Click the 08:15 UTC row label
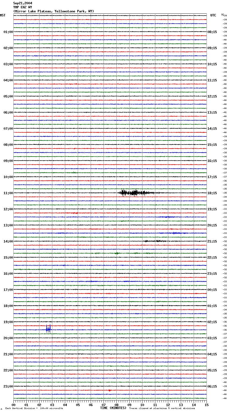The height and width of the screenshot is (412, 228). (x=212, y=32)
